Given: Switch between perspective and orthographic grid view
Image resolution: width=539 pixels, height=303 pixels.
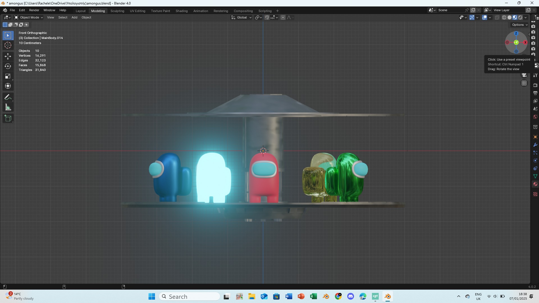Looking at the screenshot, I should click(524, 83).
